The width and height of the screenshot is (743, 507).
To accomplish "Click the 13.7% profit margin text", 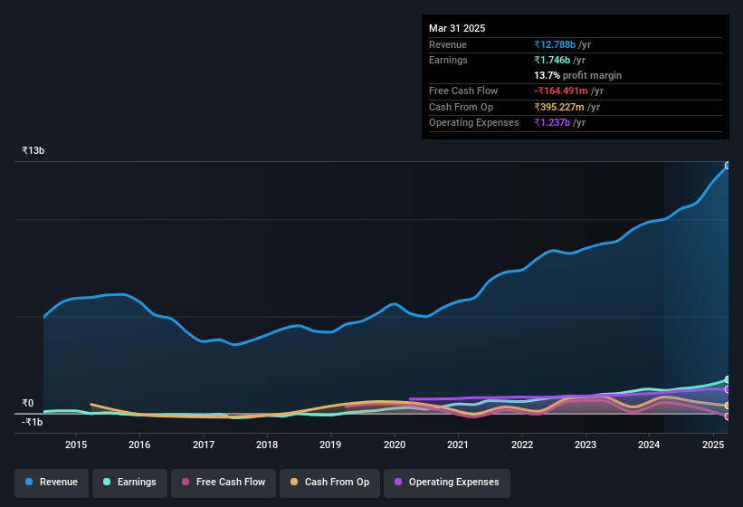I will (577, 75).
